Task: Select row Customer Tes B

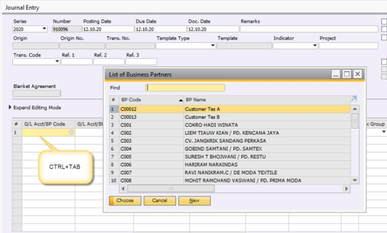Action: (230, 117)
